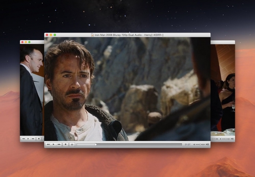The width and height of the screenshot is (255, 177).
Task: Close the left background player window
Action: click(x=22, y=42)
